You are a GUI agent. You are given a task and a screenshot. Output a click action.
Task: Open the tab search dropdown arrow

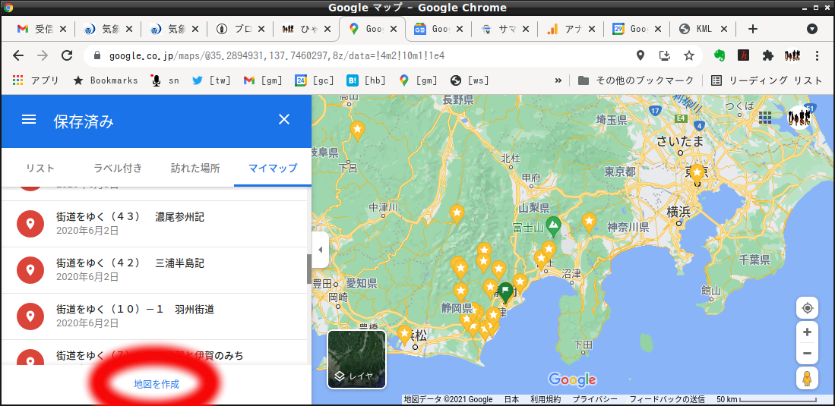pos(811,30)
